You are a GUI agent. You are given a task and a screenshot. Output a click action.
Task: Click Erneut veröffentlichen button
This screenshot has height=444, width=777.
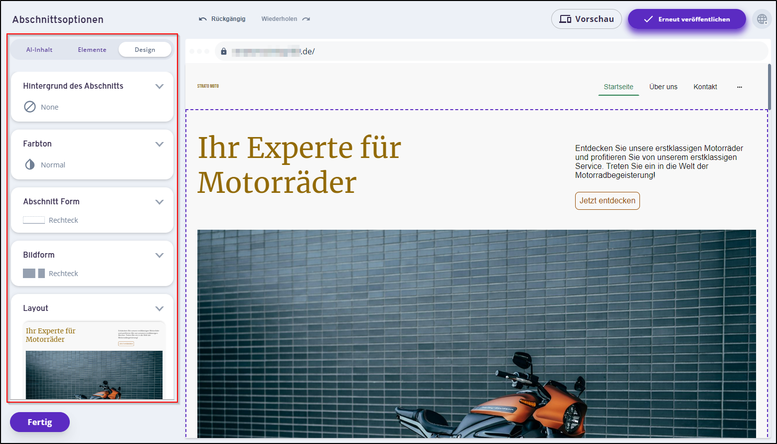[687, 19]
